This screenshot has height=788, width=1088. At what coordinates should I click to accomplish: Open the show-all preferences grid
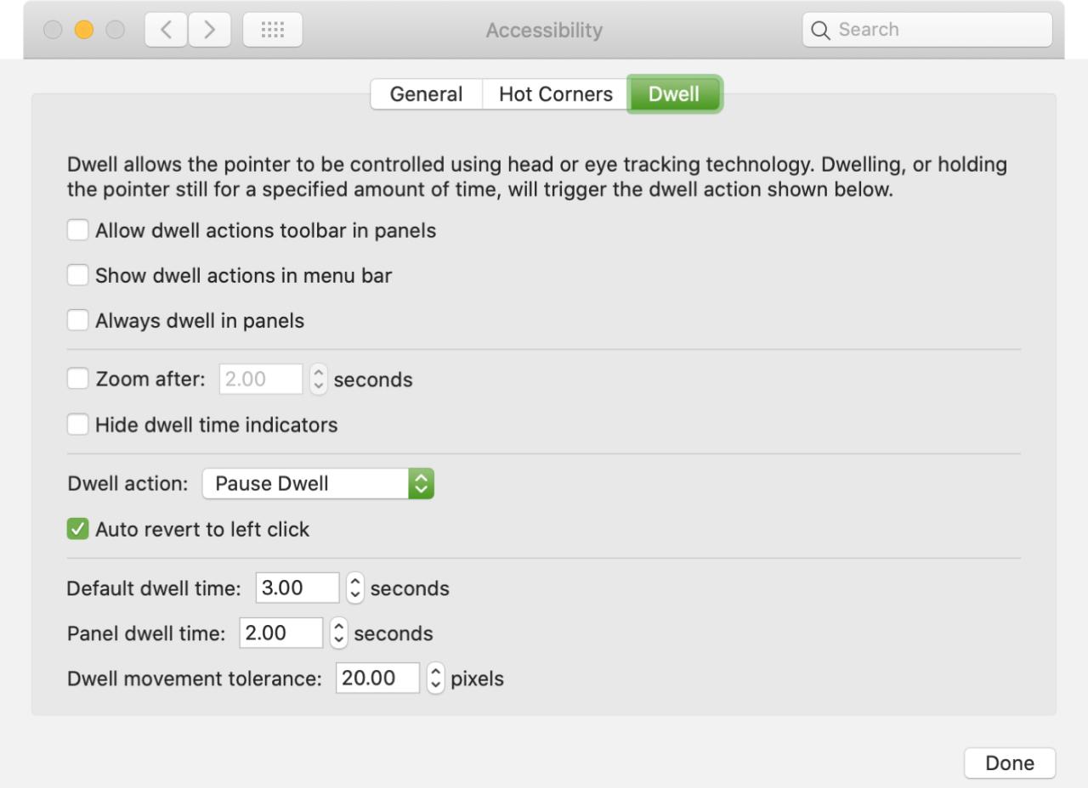[272, 31]
